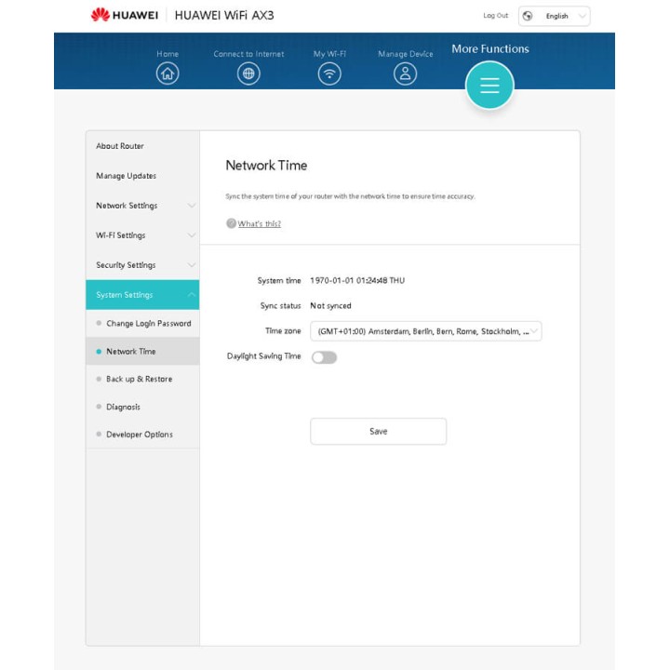Click Security Settings label in sidebar
Screen dimensions: 670x670
(126, 265)
